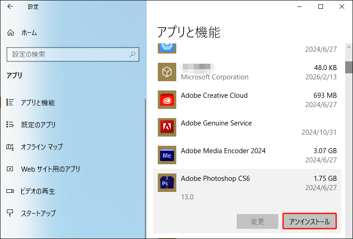The height and width of the screenshot is (239, 353).
Task: Open アプリと機能 in the sidebar
Action: click(38, 102)
